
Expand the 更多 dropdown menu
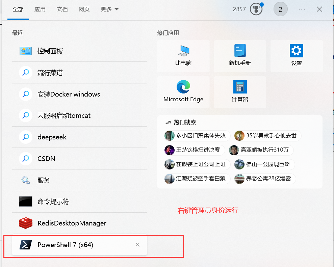point(109,9)
